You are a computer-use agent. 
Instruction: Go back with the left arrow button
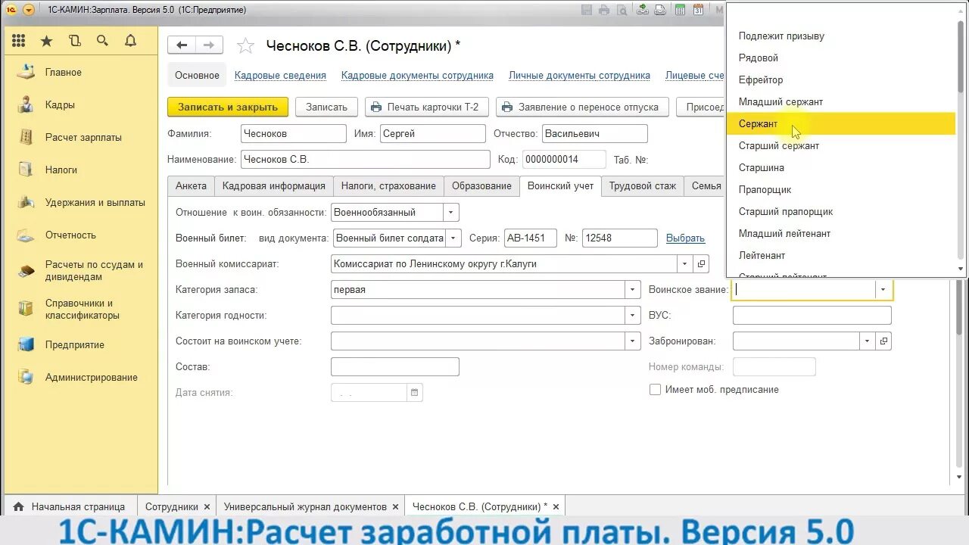point(182,45)
